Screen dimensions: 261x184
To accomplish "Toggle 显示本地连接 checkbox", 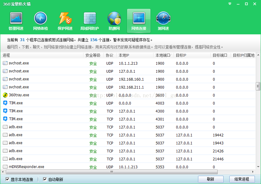I will pos(7,179).
